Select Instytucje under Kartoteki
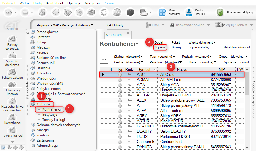Screen dimensions: 256x151 point(49,115)
